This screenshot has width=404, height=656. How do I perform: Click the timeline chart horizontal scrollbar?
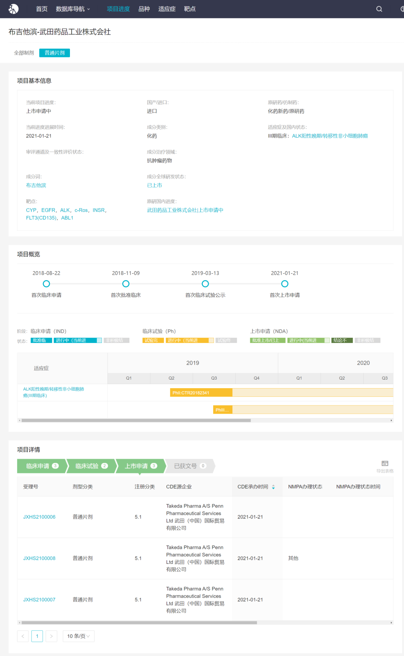tap(136, 420)
